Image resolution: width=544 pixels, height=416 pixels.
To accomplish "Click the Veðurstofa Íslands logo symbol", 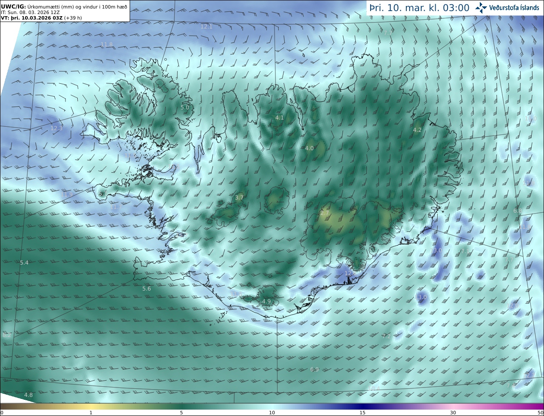I will 482,8.
